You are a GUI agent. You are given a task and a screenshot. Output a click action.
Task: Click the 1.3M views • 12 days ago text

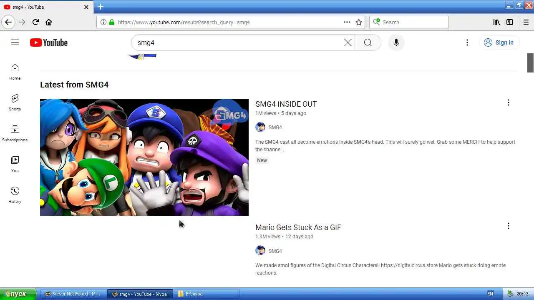coord(284,237)
